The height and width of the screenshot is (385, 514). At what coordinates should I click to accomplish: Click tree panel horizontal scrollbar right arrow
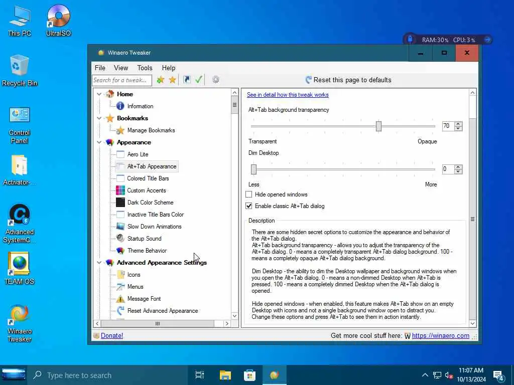[x=227, y=323]
